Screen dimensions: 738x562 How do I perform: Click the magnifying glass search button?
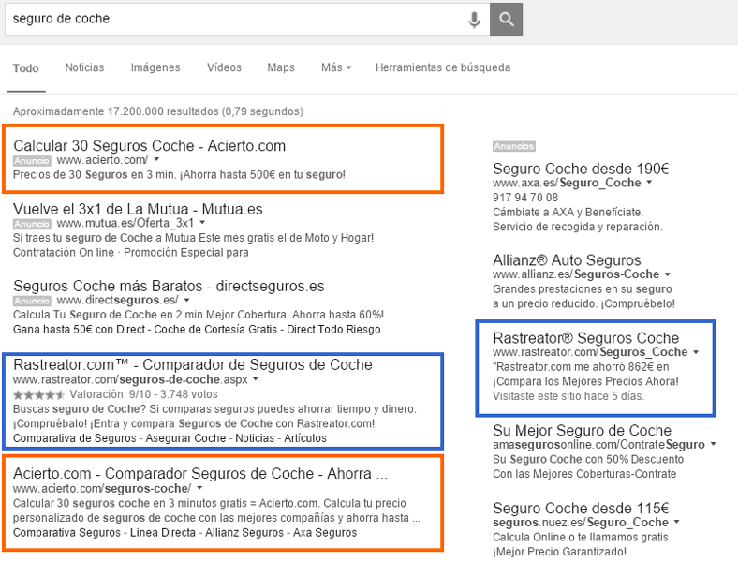[506, 20]
